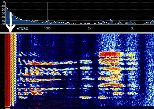Click the 0 dB scale label
This screenshot has width=154, height=109.
pos(4,2)
